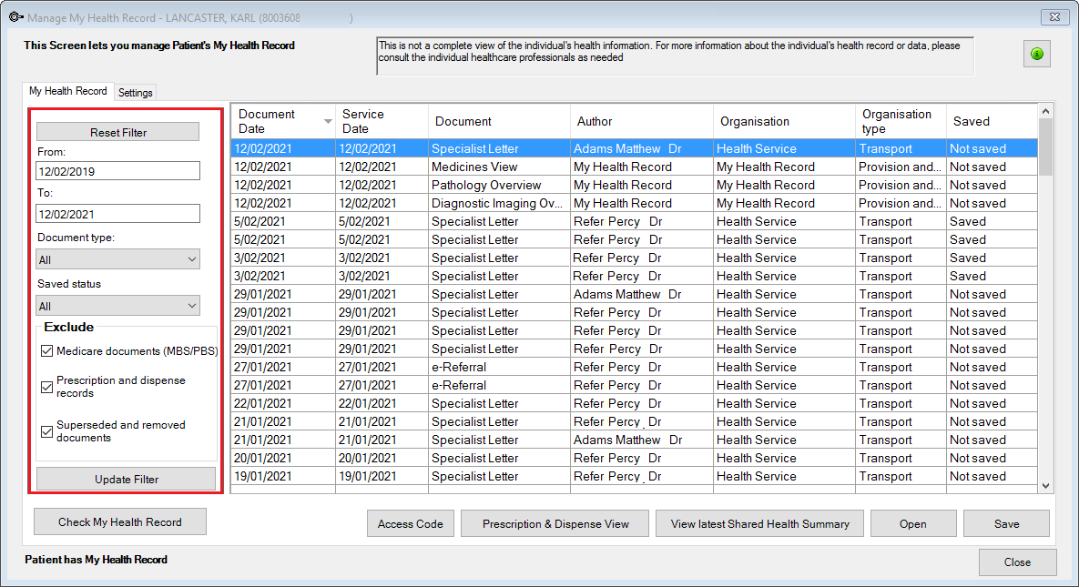Toggle Medicare documents (MBS/PBS) exclusion
The image size is (1079, 587).
pos(46,351)
